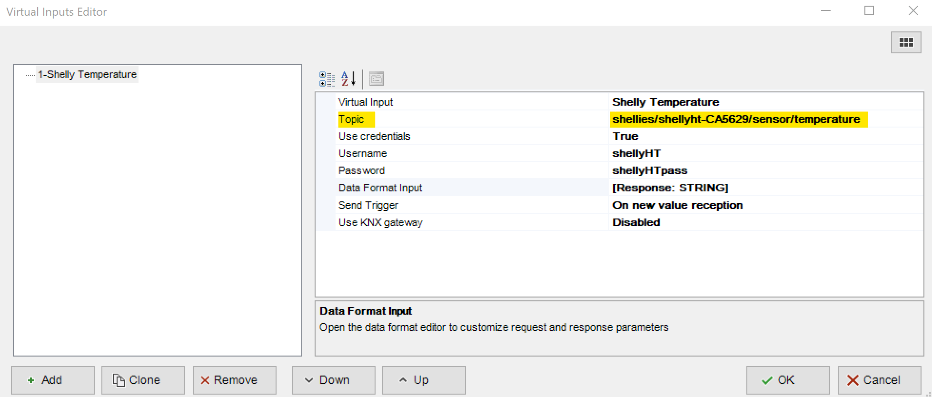Click the Categorized view icon
Image resolution: width=932 pixels, height=397 pixels.
327,79
